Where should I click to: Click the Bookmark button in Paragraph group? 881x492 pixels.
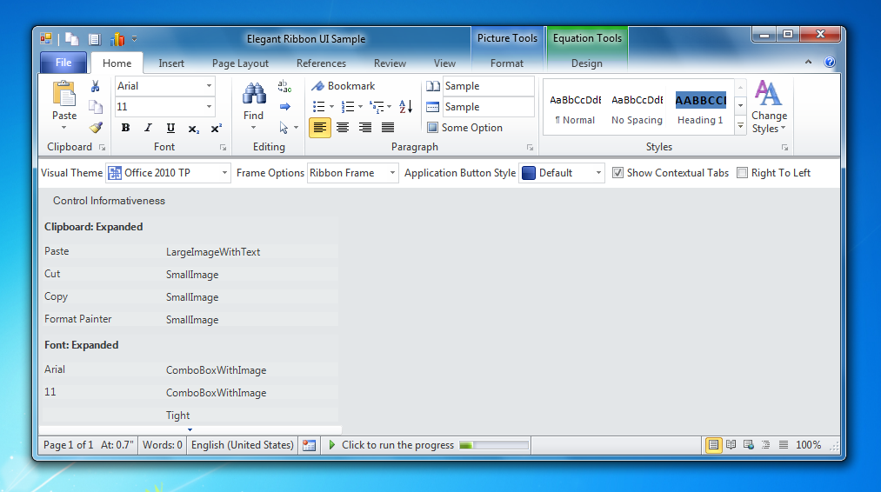click(344, 86)
